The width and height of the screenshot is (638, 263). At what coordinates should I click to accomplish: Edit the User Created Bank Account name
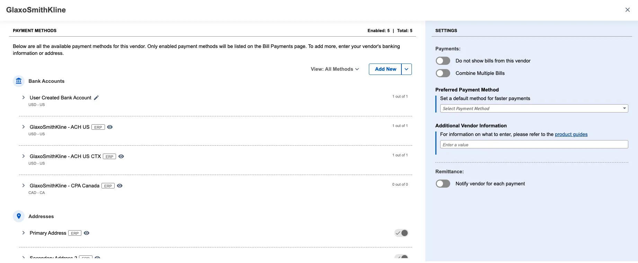tap(96, 98)
